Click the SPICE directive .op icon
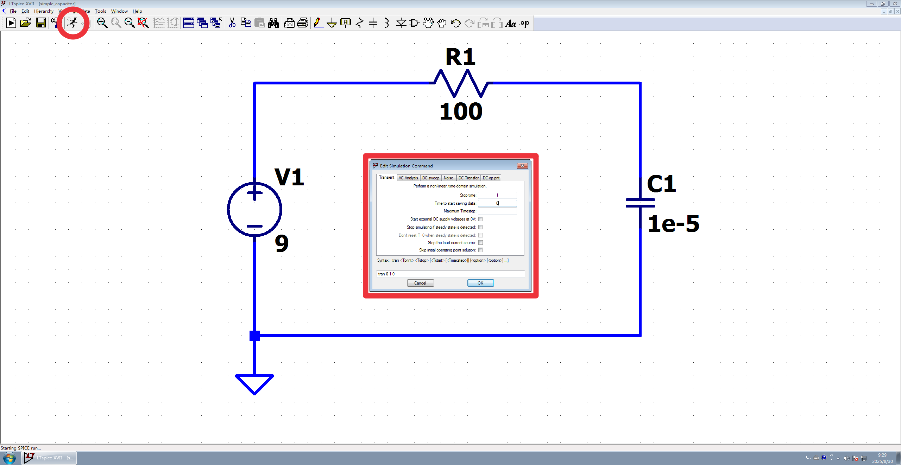This screenshot has width=901, height=465. tap(524, 23)
